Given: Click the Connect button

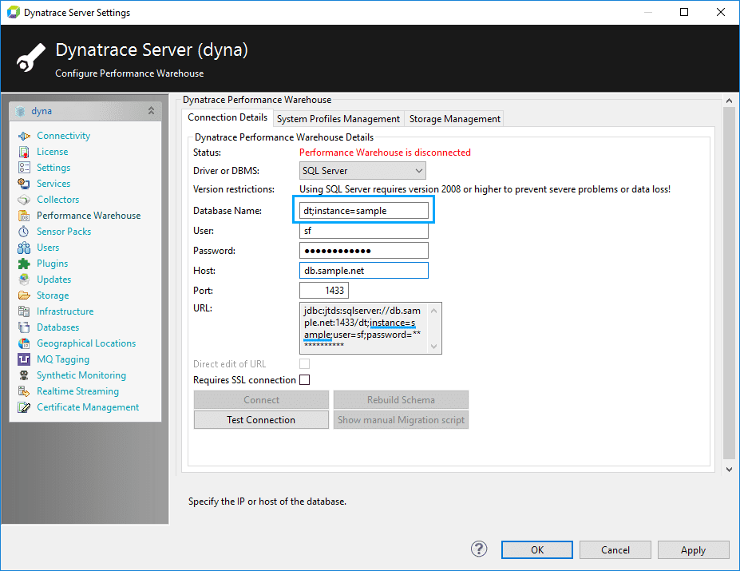Looking at the screenshot, I should pos(261,400).
